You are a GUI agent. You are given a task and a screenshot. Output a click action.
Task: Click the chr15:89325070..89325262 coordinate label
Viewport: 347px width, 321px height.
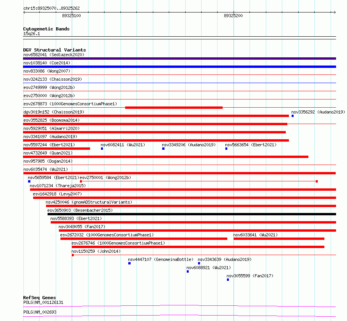[51, 8]
